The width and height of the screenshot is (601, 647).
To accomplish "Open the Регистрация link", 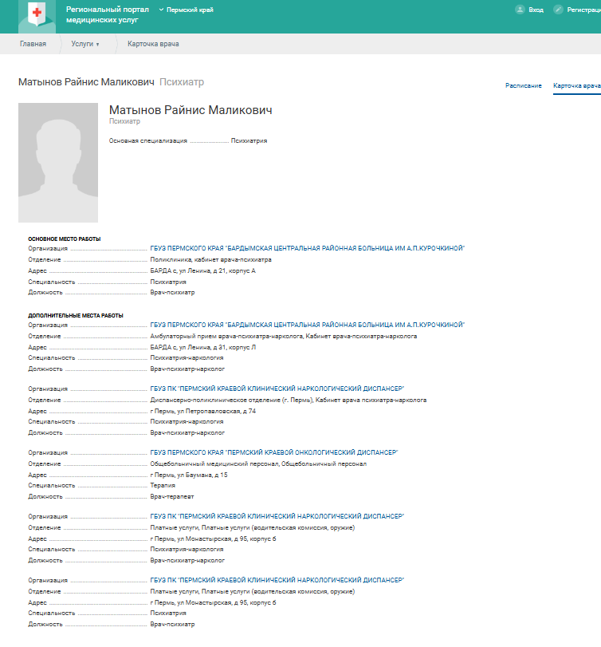I will click(583, 10).
